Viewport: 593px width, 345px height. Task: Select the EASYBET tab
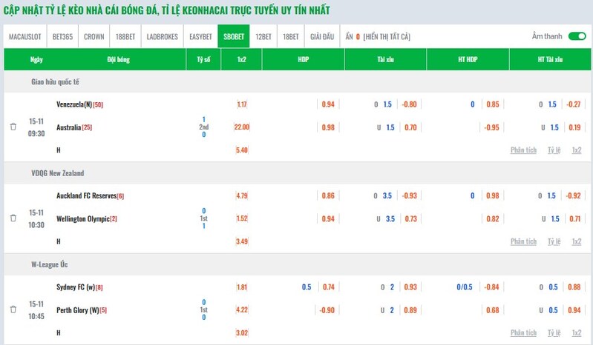(x=200, y=36)
